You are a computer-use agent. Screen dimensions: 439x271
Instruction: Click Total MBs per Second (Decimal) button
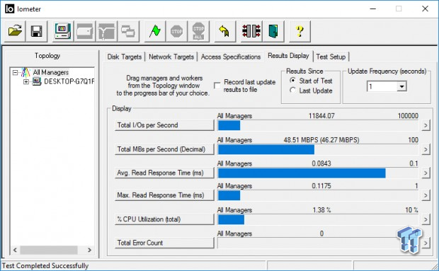coord(164,149)
